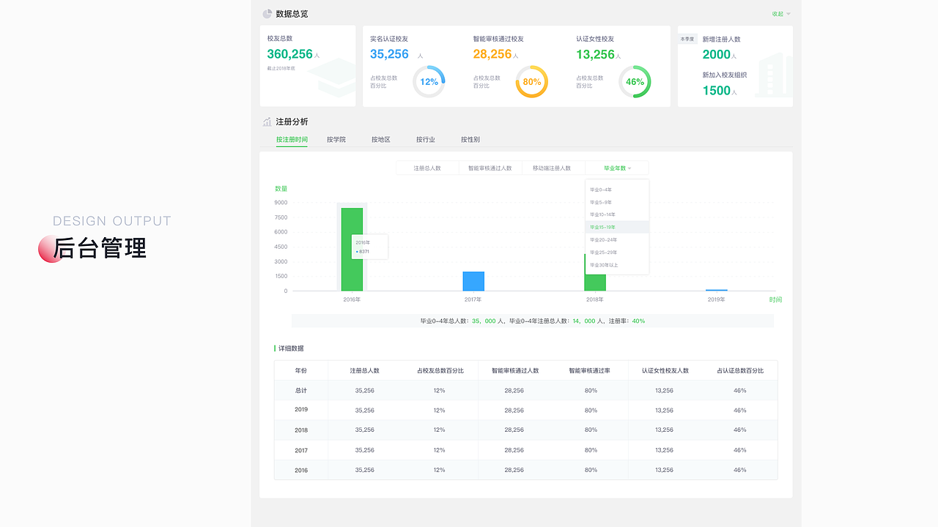Click the 占认证总数百分比 column header
This screenshot has width=938, height=527.
point(740,370)
